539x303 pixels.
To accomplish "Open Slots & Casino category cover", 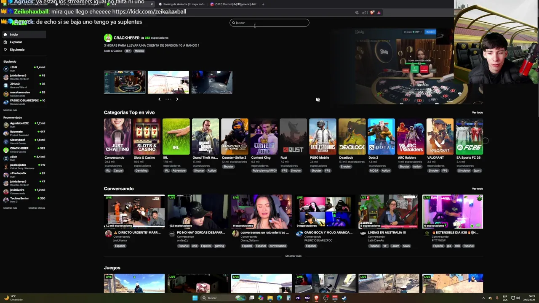I will (x=147, y=136).
